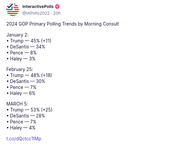Viewport: 174px width, 145px height.
Task: Open the t.co/dQctcc1IMp link
Action: 24,139
